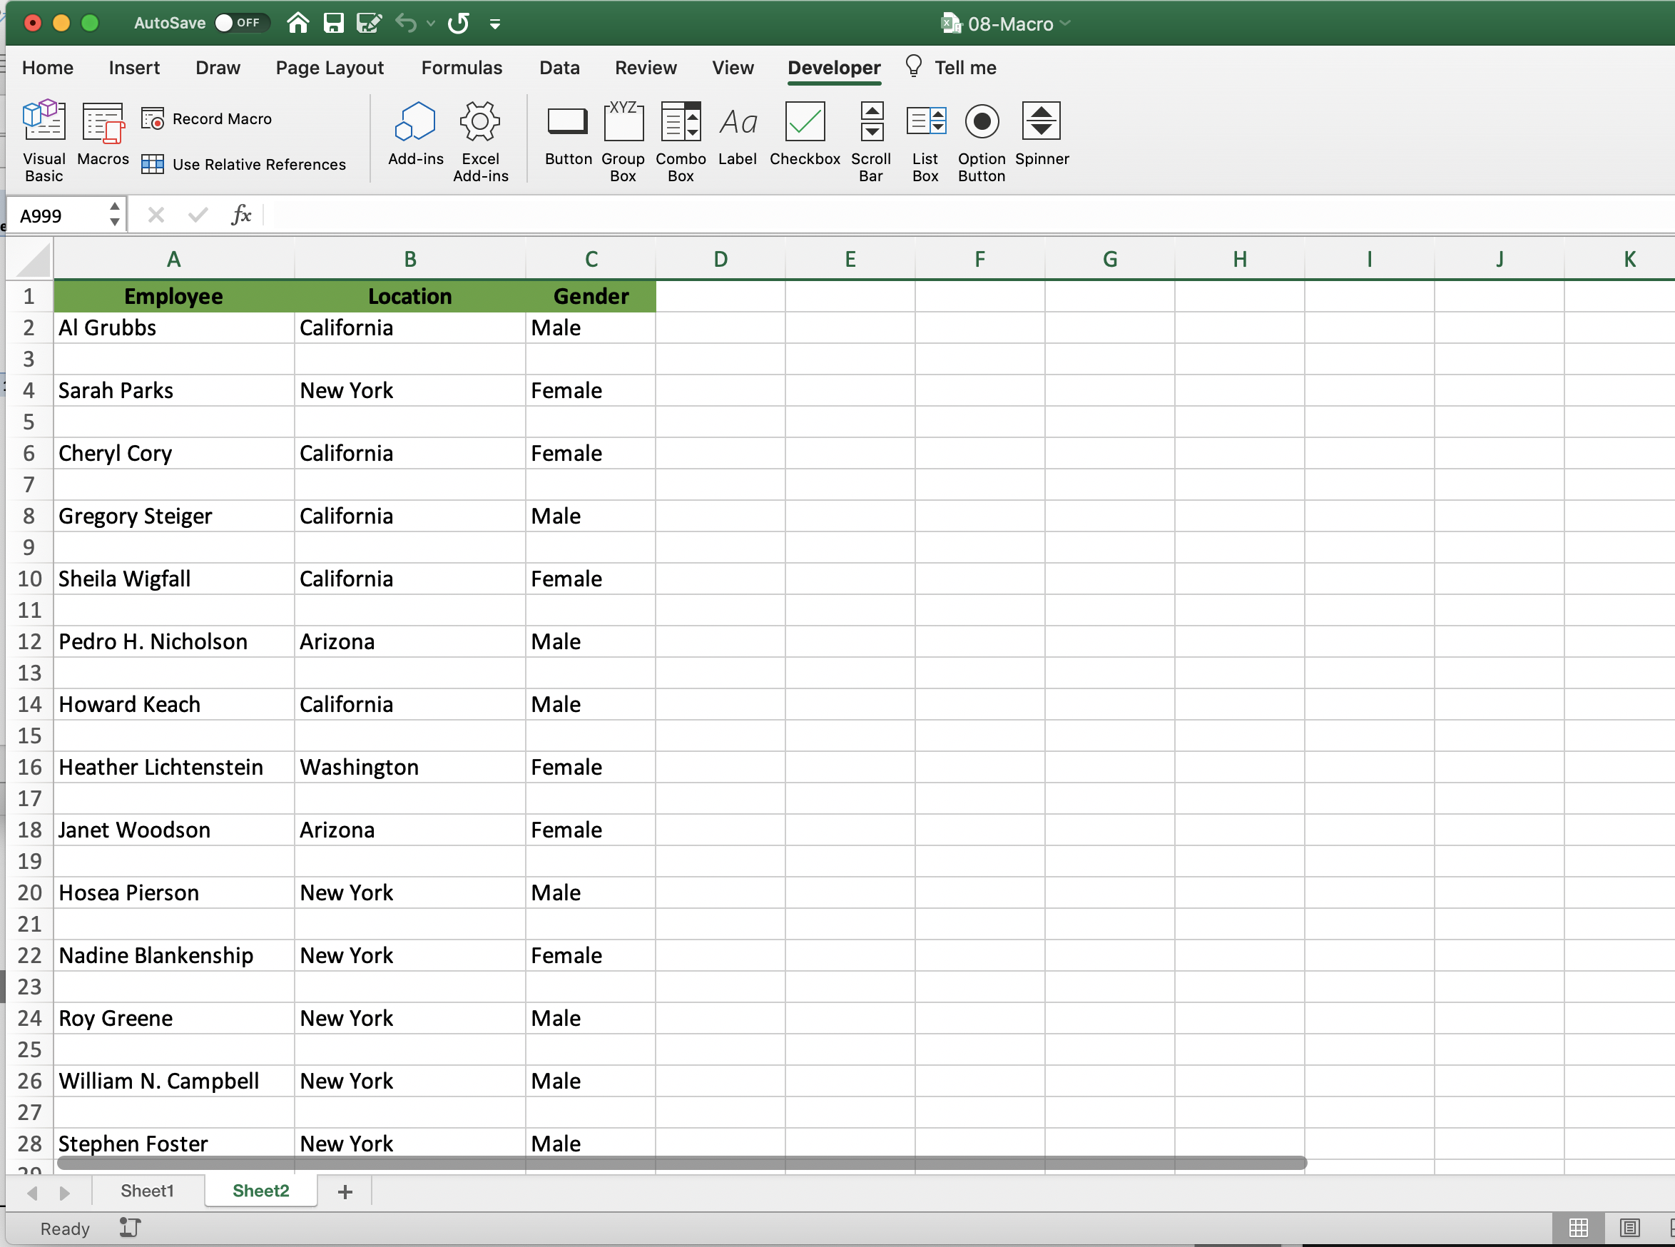Insert a Button form control
1675x1247 pixels.
[x=568, y=133]
